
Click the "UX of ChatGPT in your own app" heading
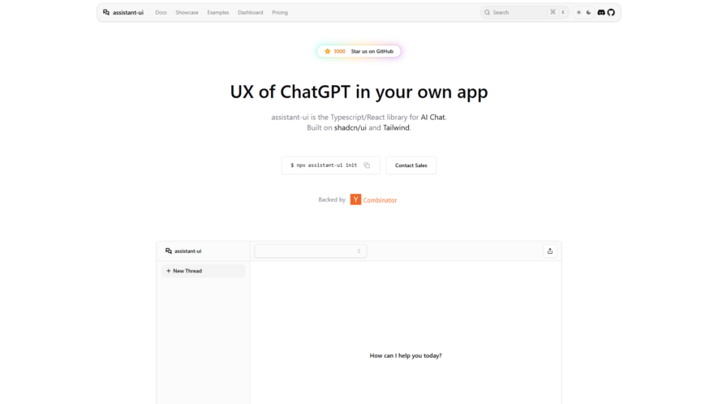coord(359,92)
